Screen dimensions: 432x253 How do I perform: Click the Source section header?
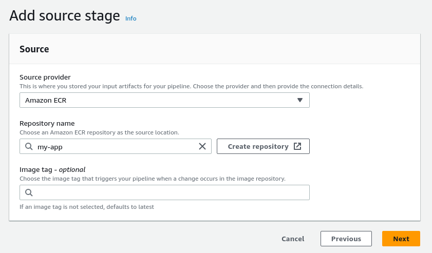pos(34,49)
